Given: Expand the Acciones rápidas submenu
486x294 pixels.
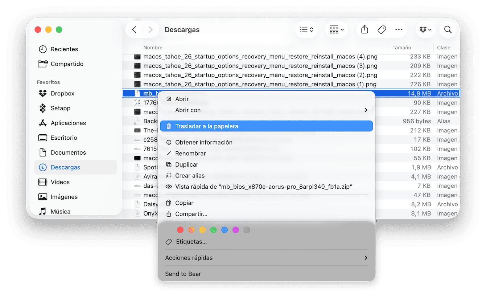Looking at the screenshot, I should [x=267, y=258].
